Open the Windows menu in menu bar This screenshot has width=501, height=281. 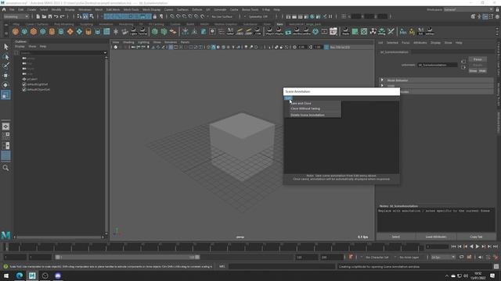click(85, 9)
